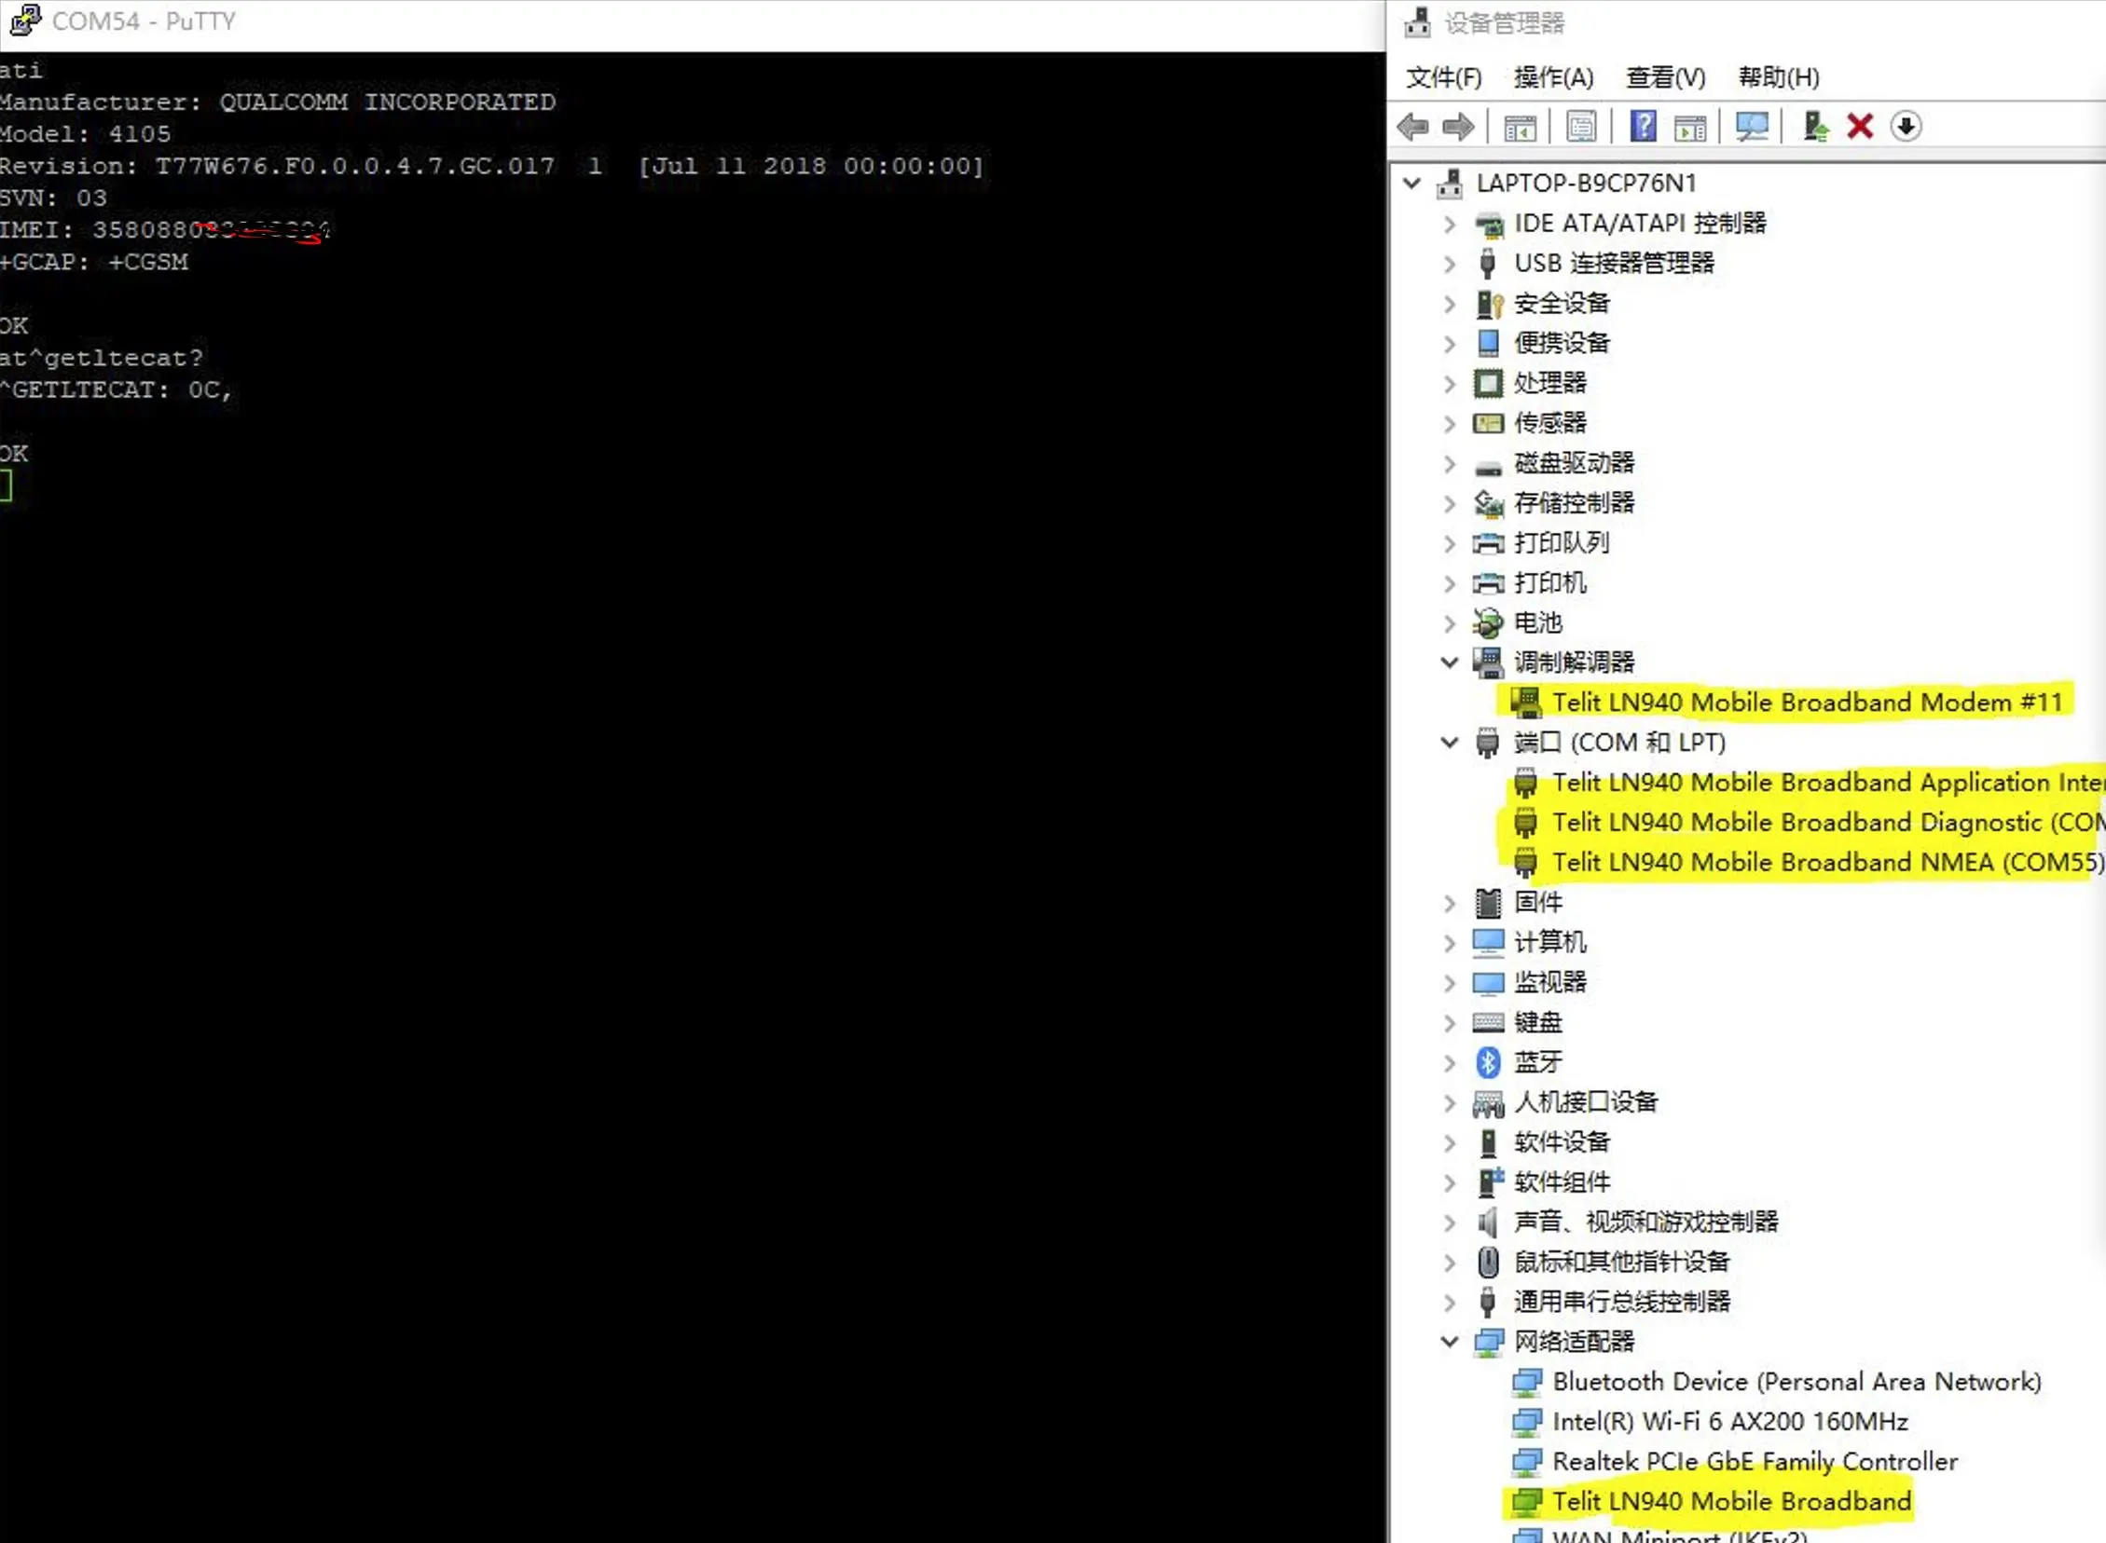
Task: Open the 查看(V) menu
Action: coord(1665,77)
